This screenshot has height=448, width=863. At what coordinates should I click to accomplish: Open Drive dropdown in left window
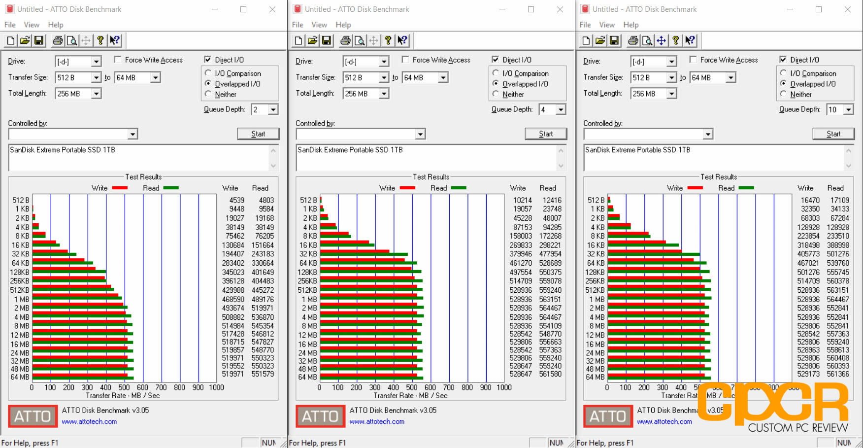click(x=97, y=62)
